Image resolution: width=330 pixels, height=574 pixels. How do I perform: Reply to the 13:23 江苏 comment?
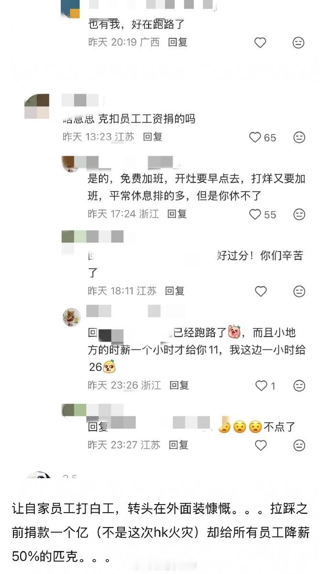tap(153, 137)
